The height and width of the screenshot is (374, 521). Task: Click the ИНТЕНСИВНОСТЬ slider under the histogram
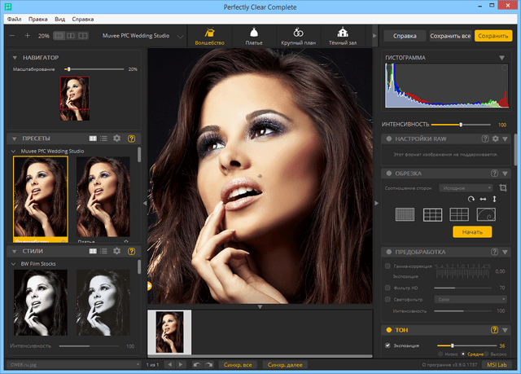coord(461,125)
